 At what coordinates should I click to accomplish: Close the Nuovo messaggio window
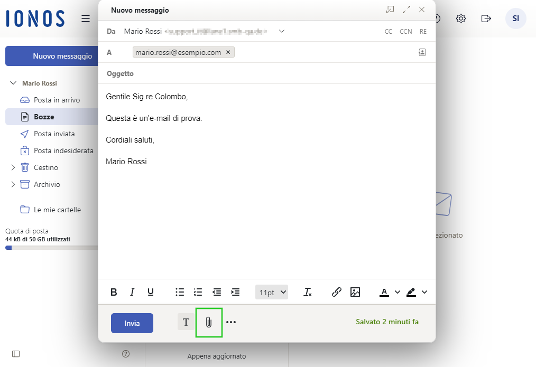coord(422,10)
